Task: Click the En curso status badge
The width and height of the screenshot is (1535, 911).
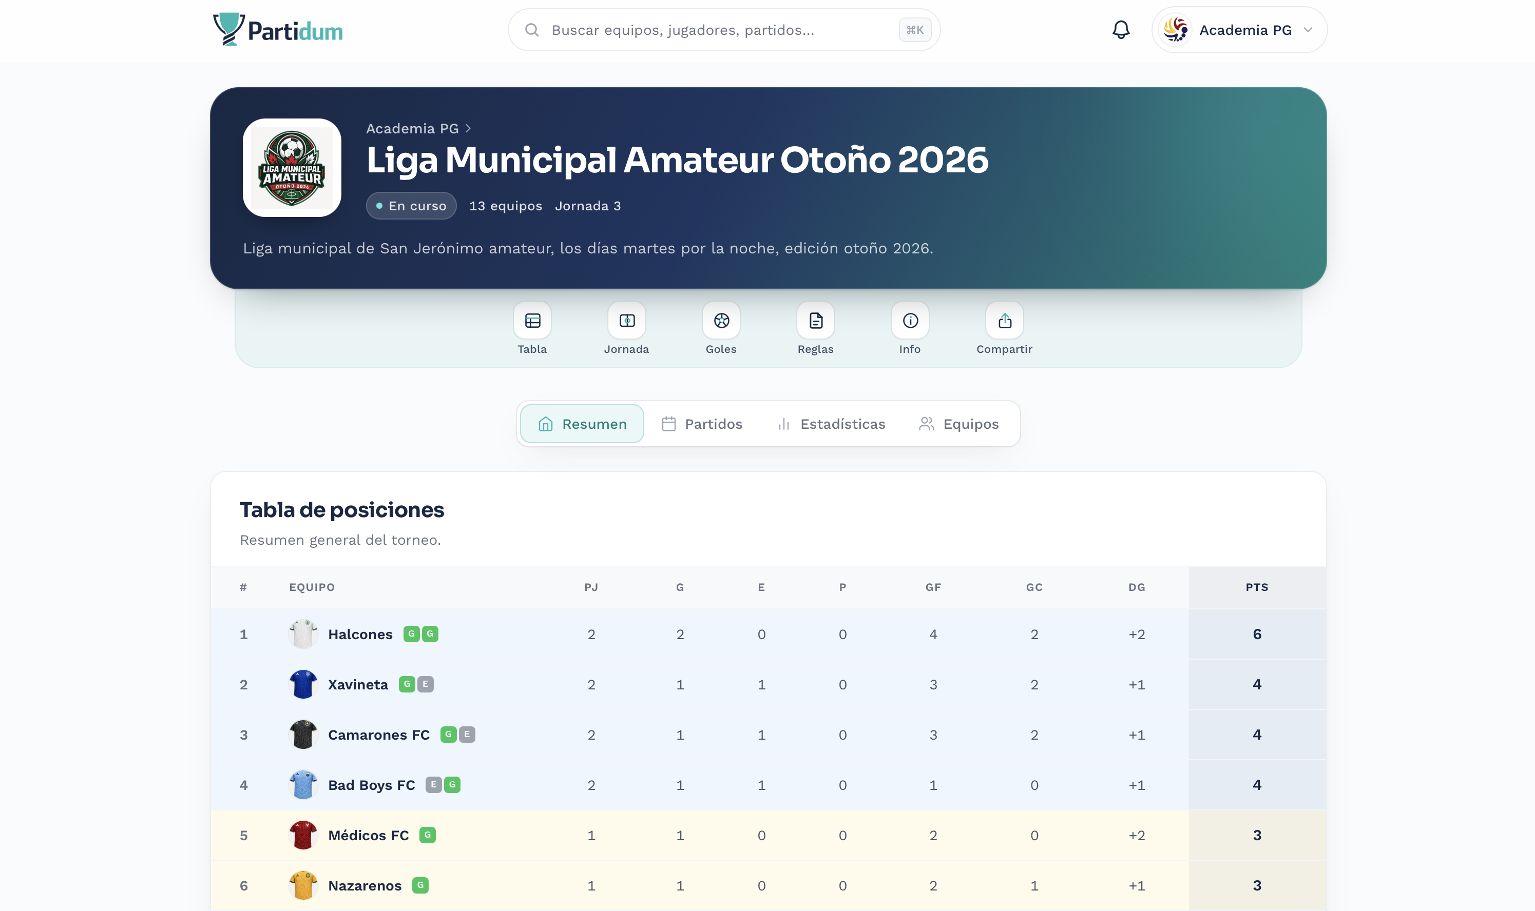Action: (x=412, y=206)
